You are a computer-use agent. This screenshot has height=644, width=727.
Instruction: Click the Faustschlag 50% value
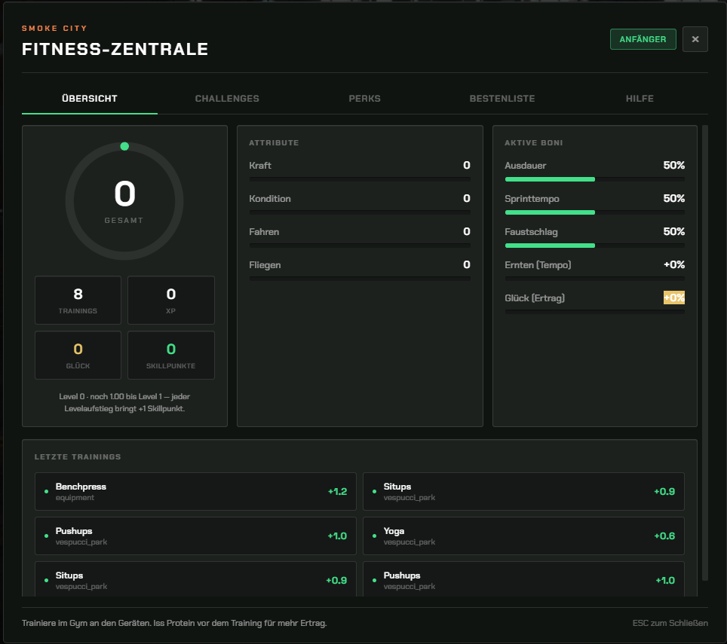pos(673,231)
